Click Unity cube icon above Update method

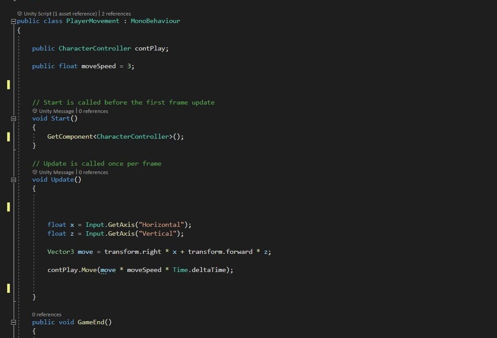coord(35,172)
